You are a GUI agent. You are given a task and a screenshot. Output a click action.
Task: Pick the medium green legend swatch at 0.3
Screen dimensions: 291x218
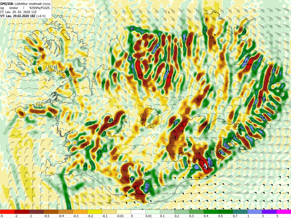coord(196,212)
